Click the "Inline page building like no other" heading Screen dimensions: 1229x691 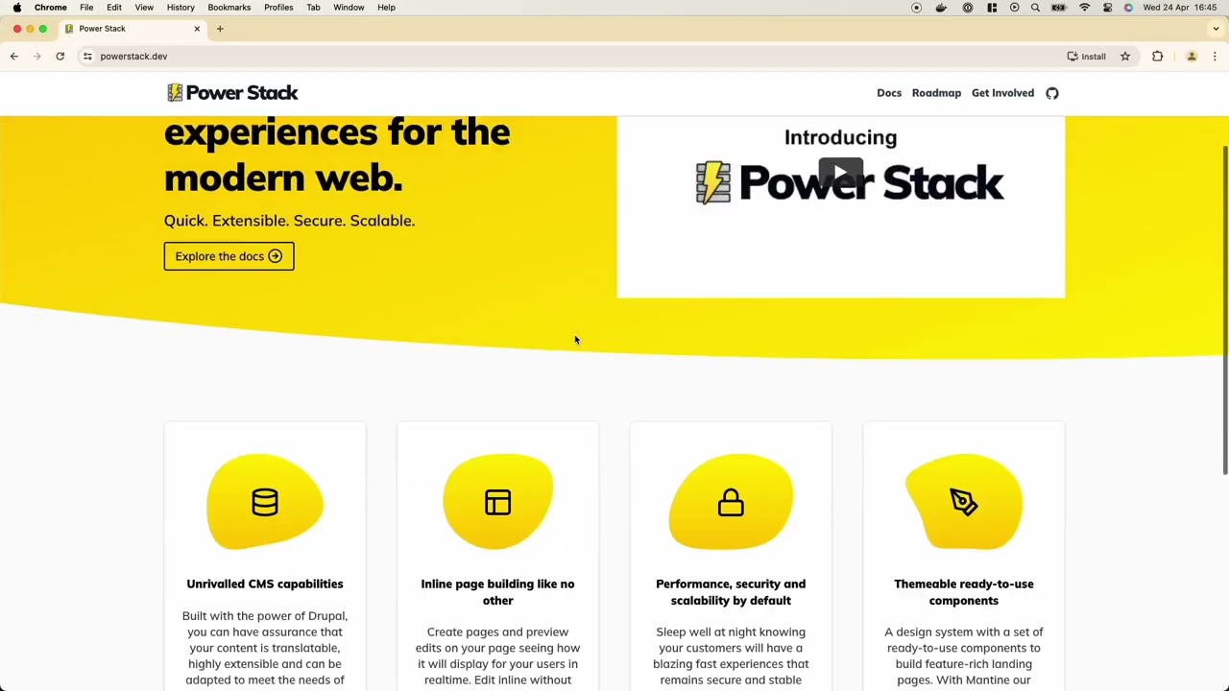click(497, 592)
